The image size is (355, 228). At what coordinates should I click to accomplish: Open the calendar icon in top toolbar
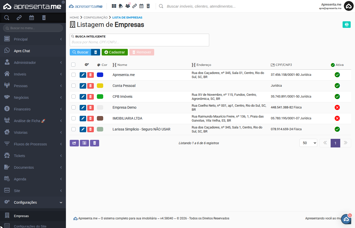pyautogui.click(x=141, y=6)
